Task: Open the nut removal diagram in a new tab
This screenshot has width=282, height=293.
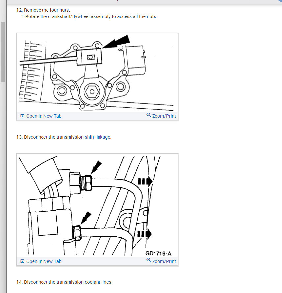Action: 44,116
